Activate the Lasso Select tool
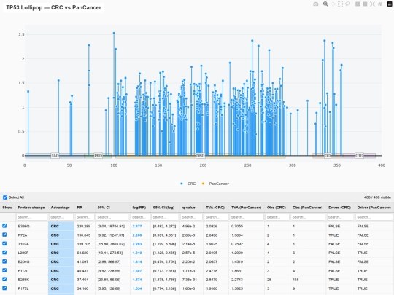 (348, 4)
